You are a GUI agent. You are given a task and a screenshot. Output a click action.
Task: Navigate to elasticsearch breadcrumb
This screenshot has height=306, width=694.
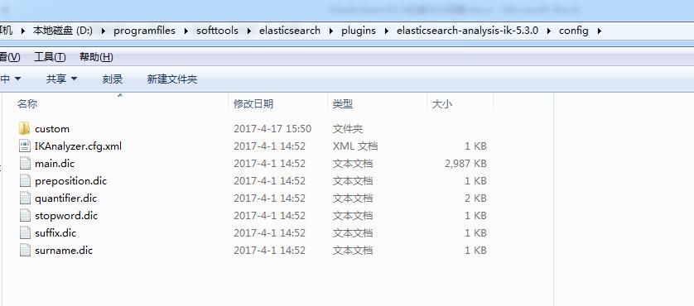(x=290, y=31)
